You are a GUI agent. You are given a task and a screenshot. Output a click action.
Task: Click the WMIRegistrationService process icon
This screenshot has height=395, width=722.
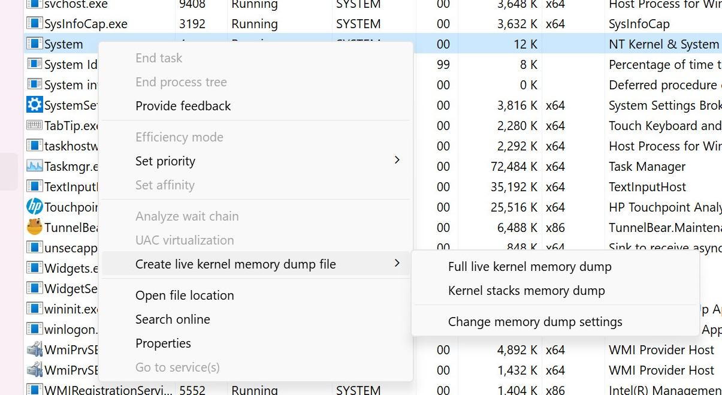pos(35,389)
